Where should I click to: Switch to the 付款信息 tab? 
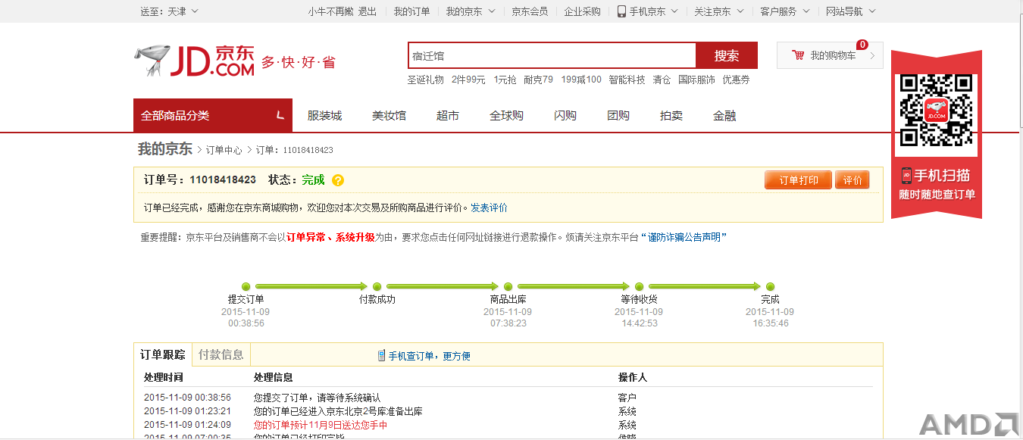pos(221,354)
